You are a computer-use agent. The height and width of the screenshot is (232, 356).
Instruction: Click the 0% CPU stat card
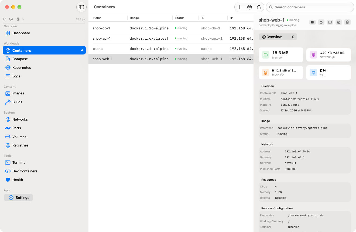328,73
